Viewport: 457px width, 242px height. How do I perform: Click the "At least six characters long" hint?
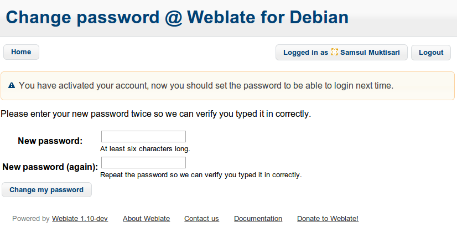point(145,149)
